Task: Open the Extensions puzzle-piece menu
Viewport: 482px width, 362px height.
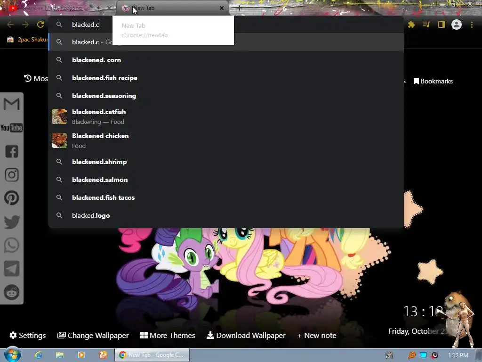Action: point(411,25)
